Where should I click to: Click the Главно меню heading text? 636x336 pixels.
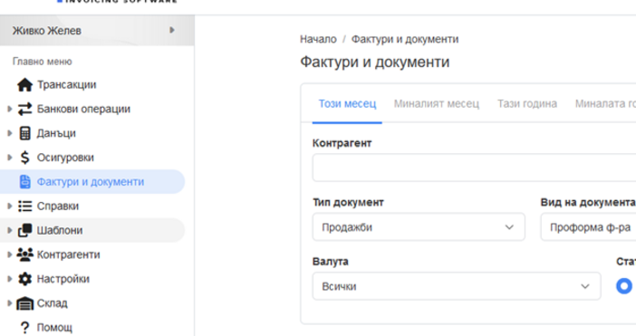[43, 62]
